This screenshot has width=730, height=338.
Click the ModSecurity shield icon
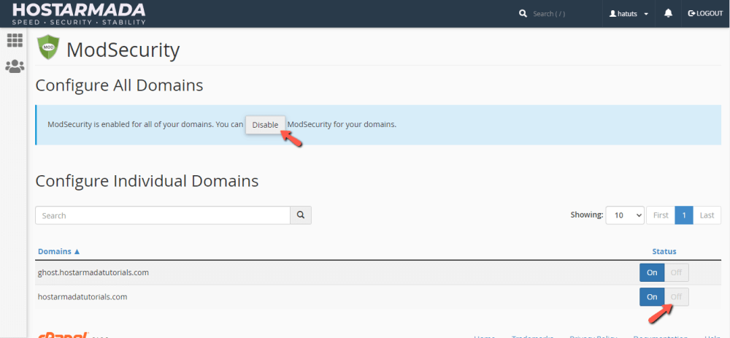pyautogui.click(x=48, y=47)
